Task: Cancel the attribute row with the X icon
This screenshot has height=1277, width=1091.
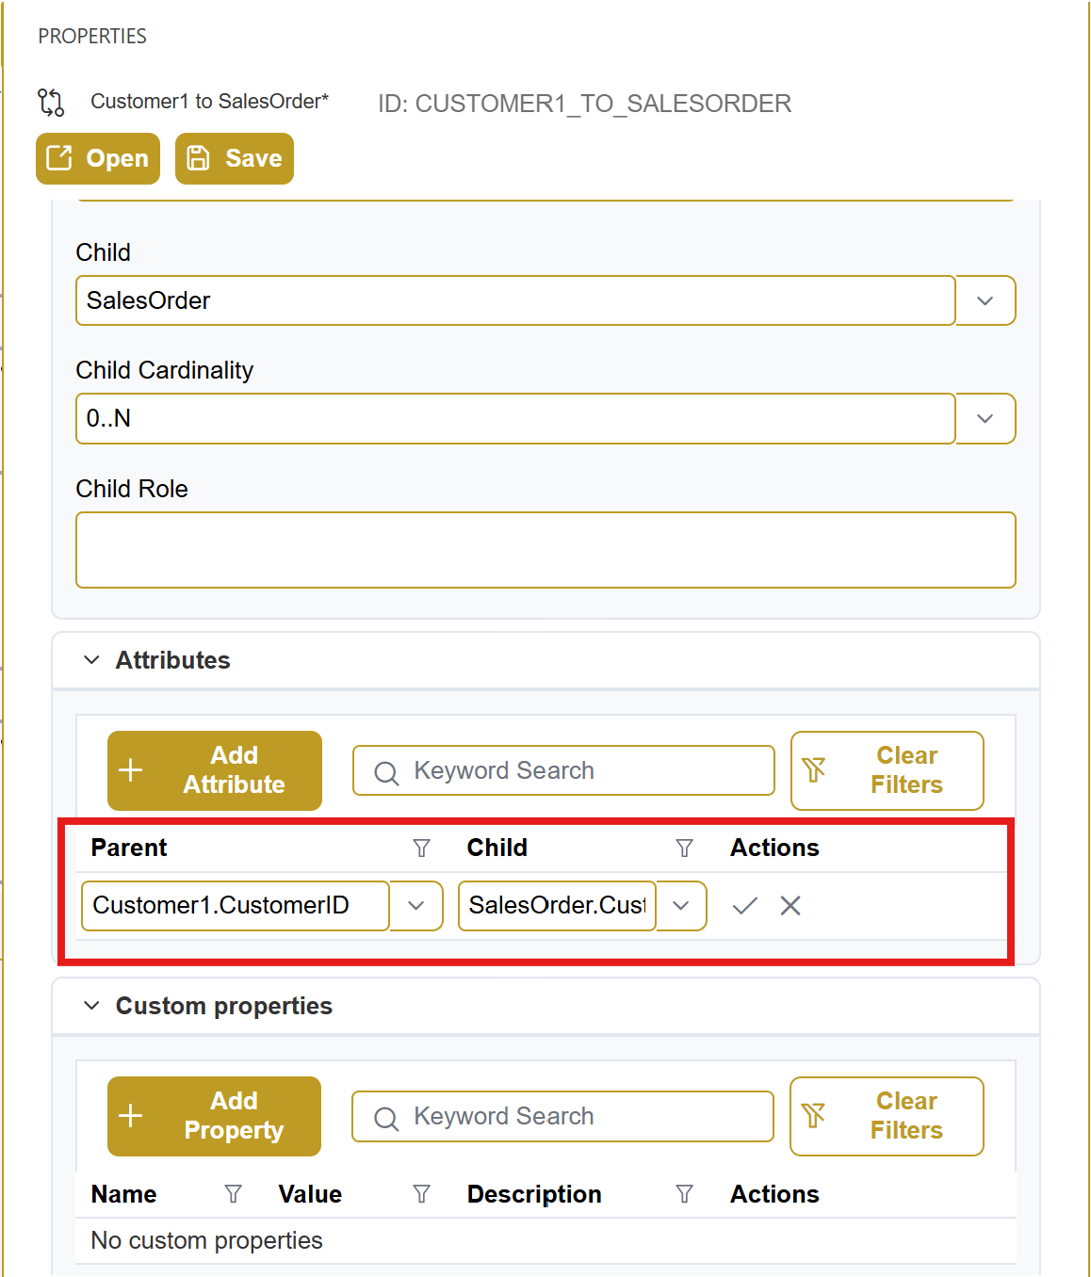Action: tap(790, 906)
